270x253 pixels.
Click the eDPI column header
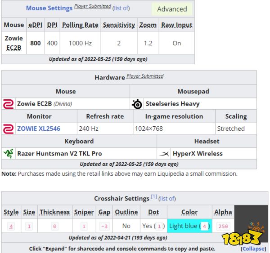point(35,25)
